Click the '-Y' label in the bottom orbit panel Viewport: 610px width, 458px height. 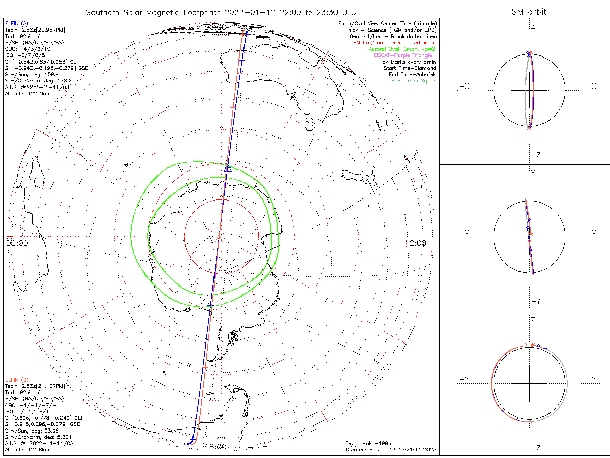click(x=464, y=379)
